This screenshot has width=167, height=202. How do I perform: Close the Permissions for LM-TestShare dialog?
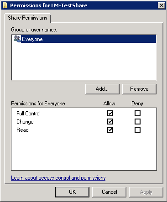point(162,5)
